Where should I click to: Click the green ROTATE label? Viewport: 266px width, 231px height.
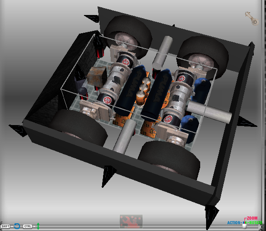pyautogui.click(x=256, y=222)
